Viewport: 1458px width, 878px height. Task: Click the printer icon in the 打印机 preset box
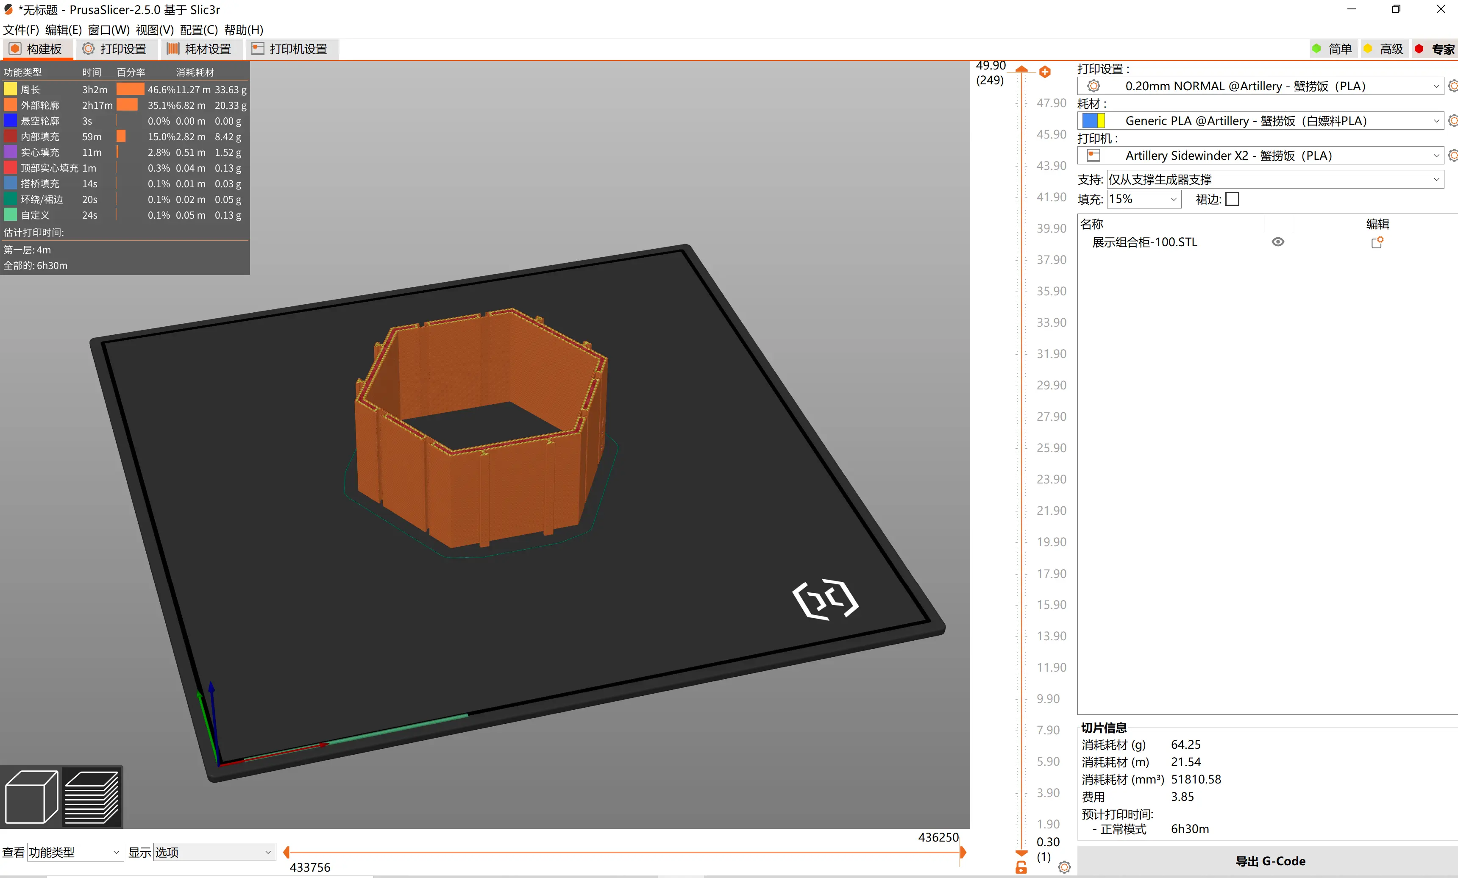pyautogui.click(x=1093, y=156)
